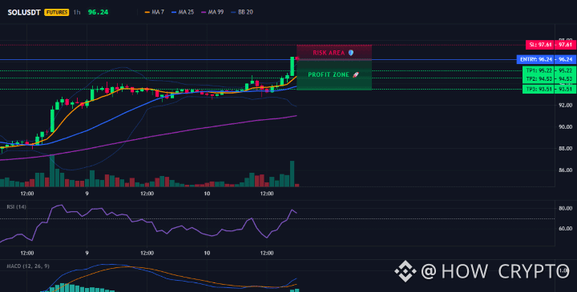Click the rocket icon in PROFIT ZONE
This screenshot has height=292, width=577.
(356, 74)
